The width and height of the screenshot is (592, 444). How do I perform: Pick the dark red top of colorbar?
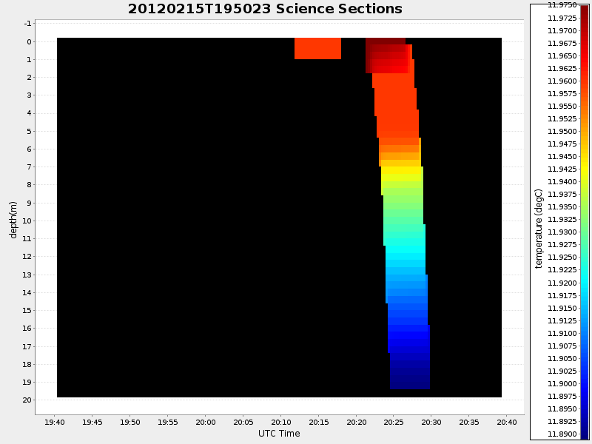point(585,9)
